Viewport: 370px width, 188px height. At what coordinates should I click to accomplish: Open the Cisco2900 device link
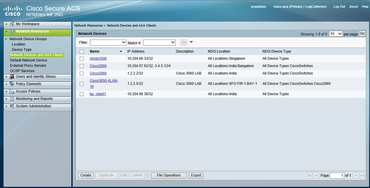98,66
